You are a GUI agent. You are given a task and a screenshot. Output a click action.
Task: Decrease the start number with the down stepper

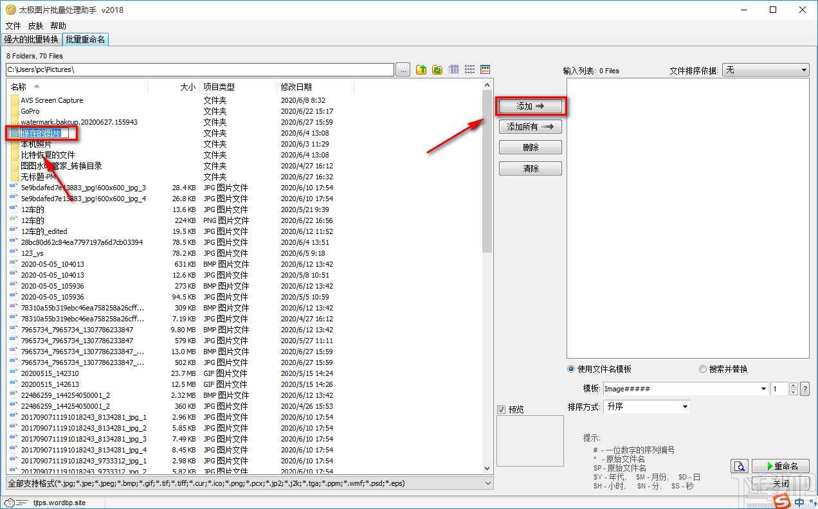click(794, 392)
